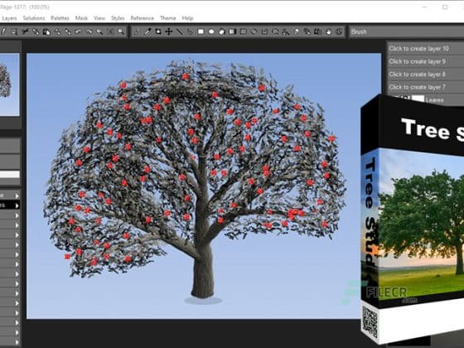Screen dimensions: 464x348
Task: Open the Theme menu
Action: 167,18
